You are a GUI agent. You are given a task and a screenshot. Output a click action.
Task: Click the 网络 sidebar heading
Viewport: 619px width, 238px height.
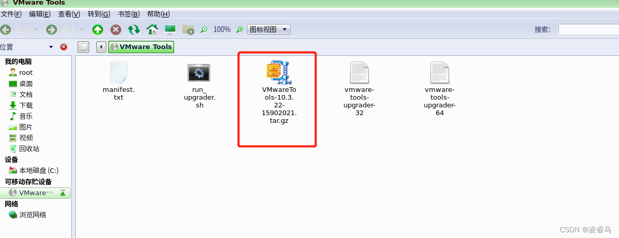11,204
